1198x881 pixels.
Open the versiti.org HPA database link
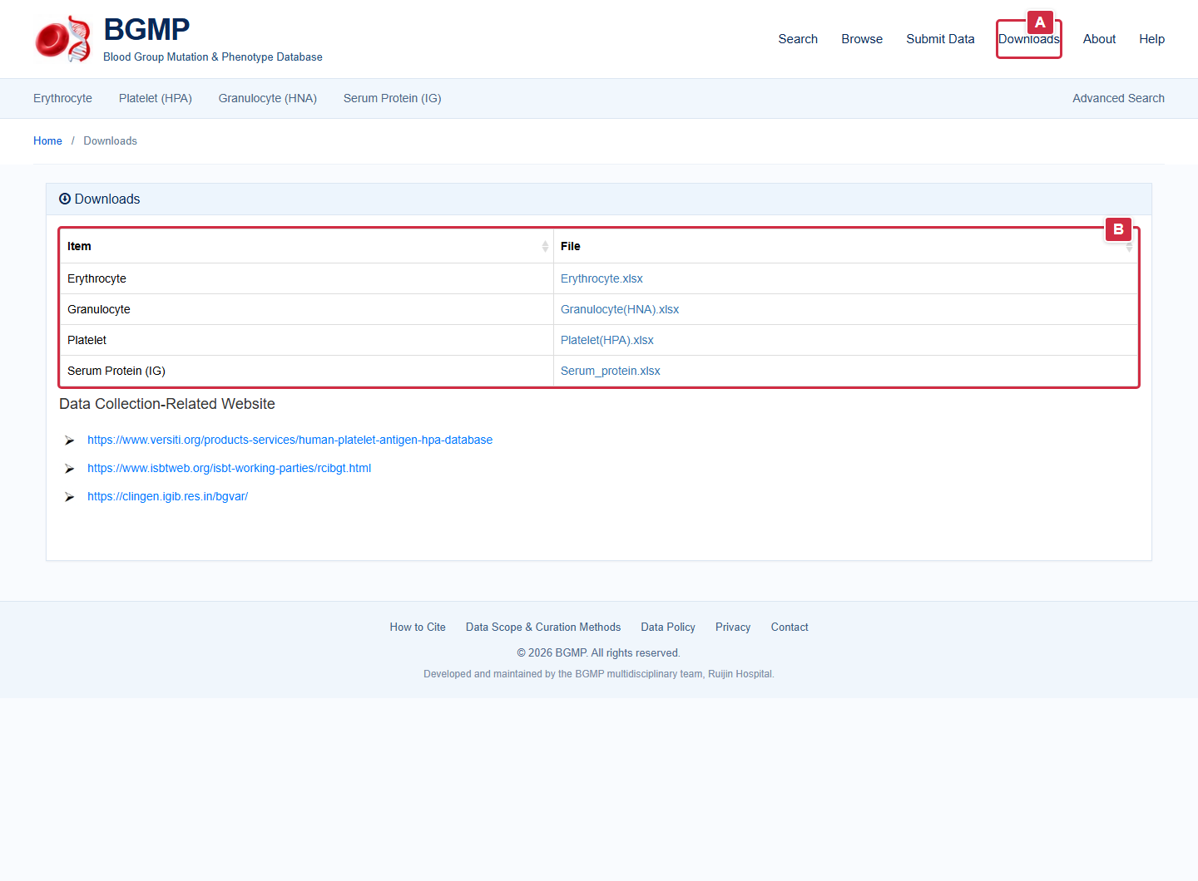[290, 440]
